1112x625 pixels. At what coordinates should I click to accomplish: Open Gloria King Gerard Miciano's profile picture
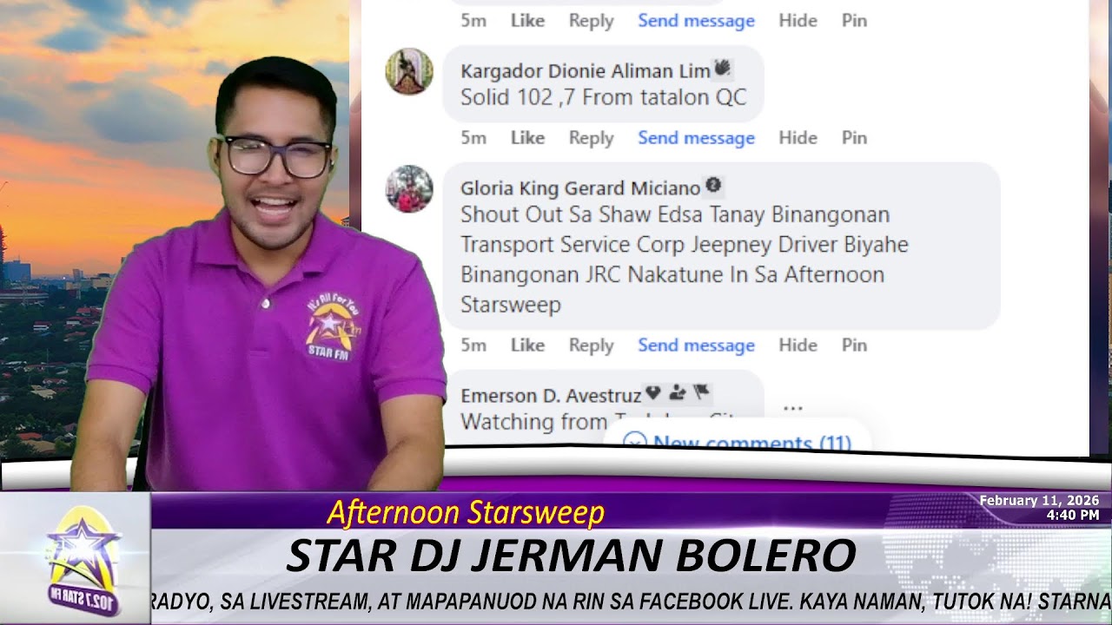click(409, 188)
